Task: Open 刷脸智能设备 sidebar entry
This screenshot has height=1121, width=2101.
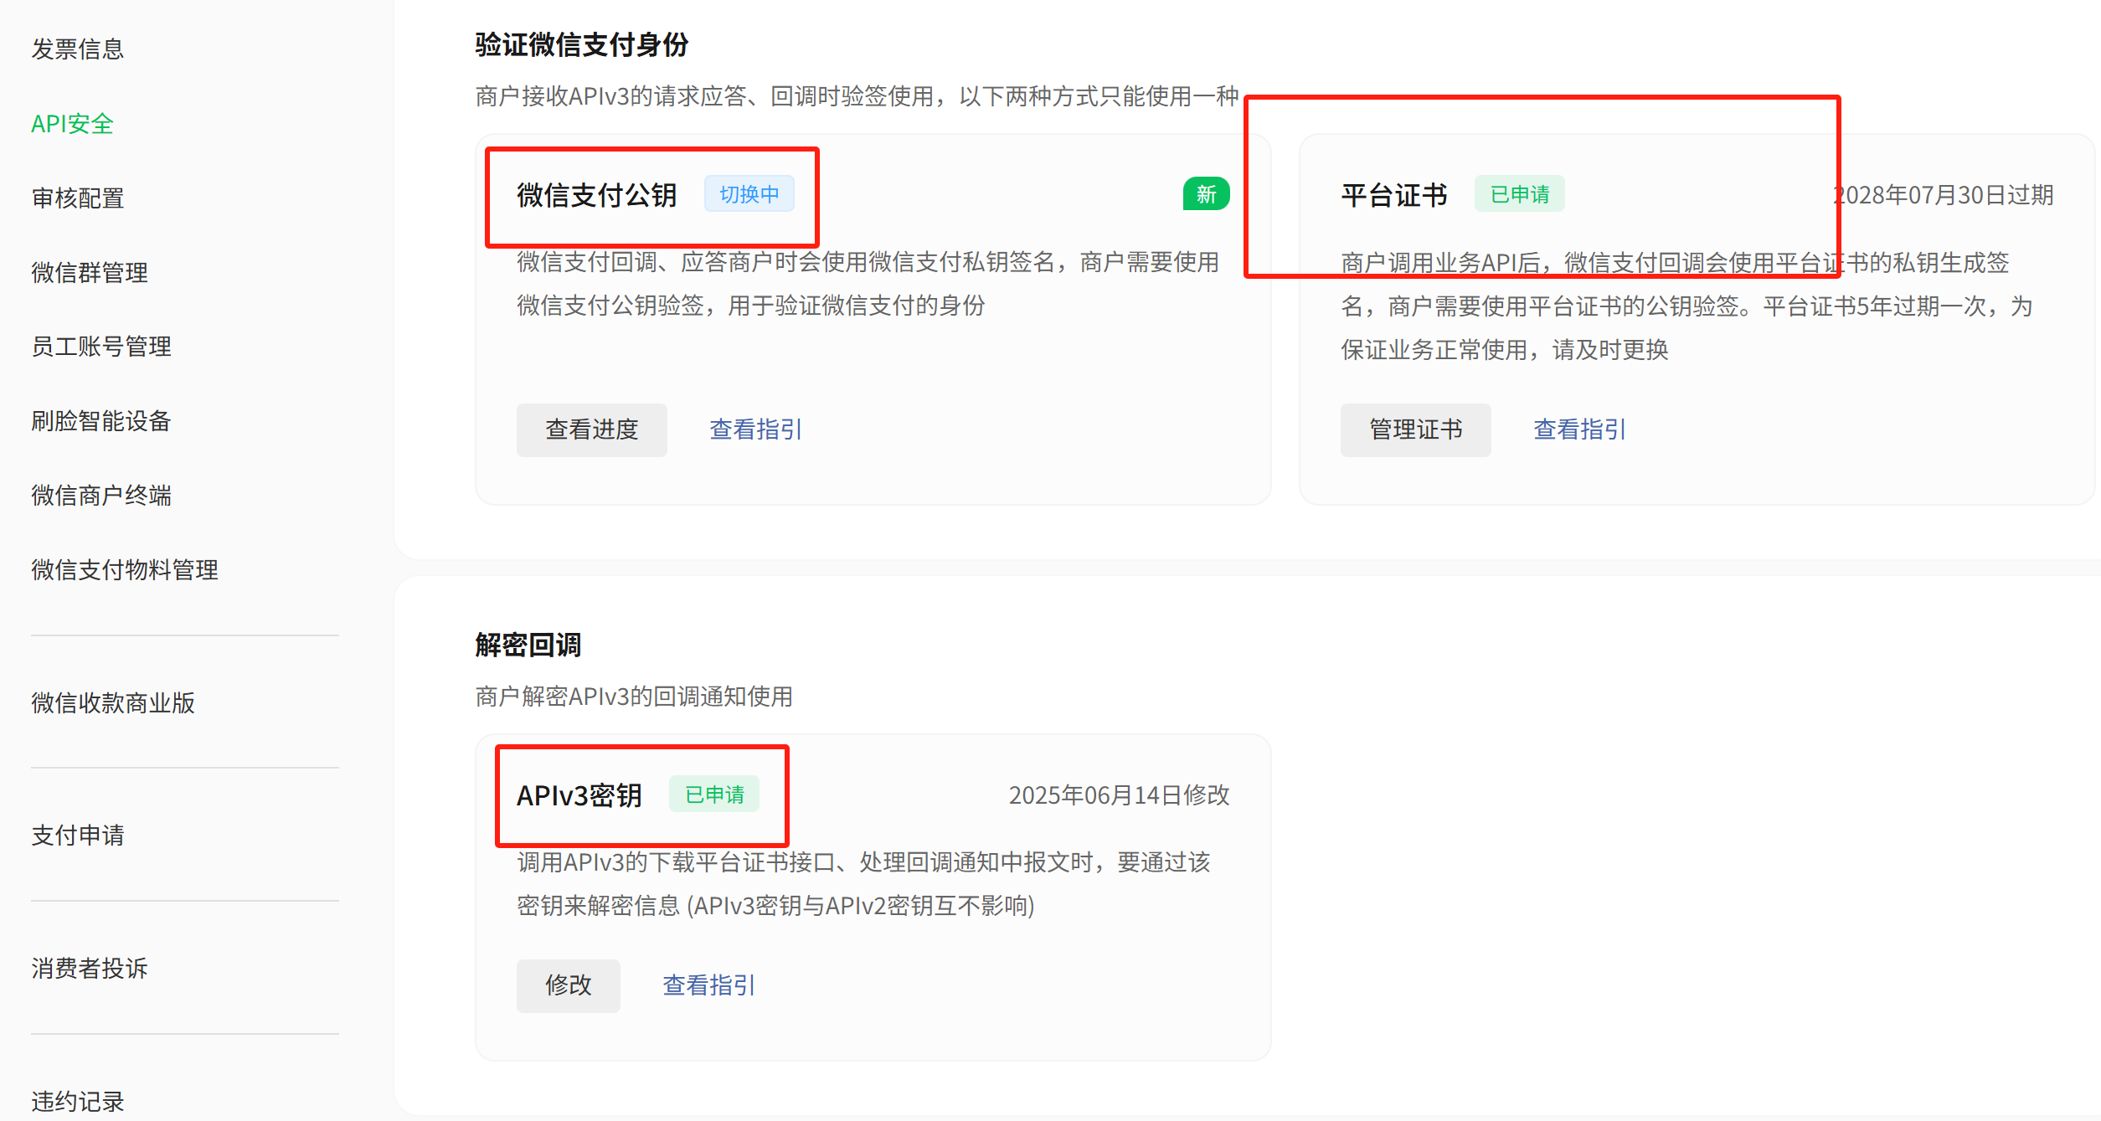Action: (x=101, y=421)
